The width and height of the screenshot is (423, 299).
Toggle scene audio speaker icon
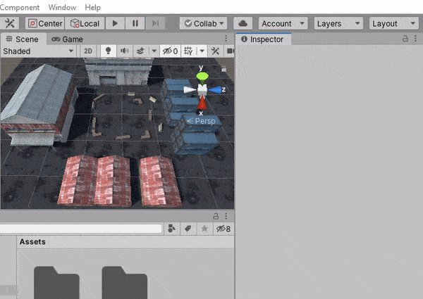click(x=124, y=51)
